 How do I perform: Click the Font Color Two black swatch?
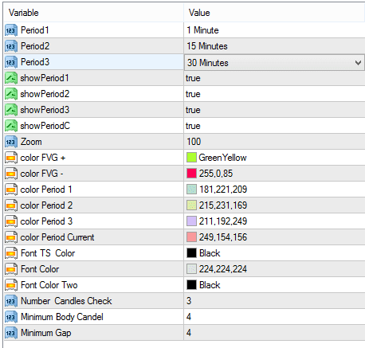pos(191,285)
